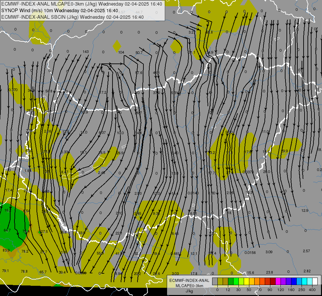Viewport: 322px width, 296px height.
Task: Click the map value 55.9
Action: point(100,253)
